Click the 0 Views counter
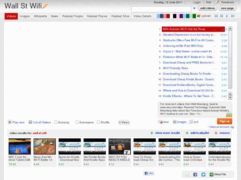241x180 pixels. [x=124, y=123]
